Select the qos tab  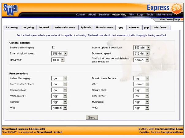click(121, 28)
